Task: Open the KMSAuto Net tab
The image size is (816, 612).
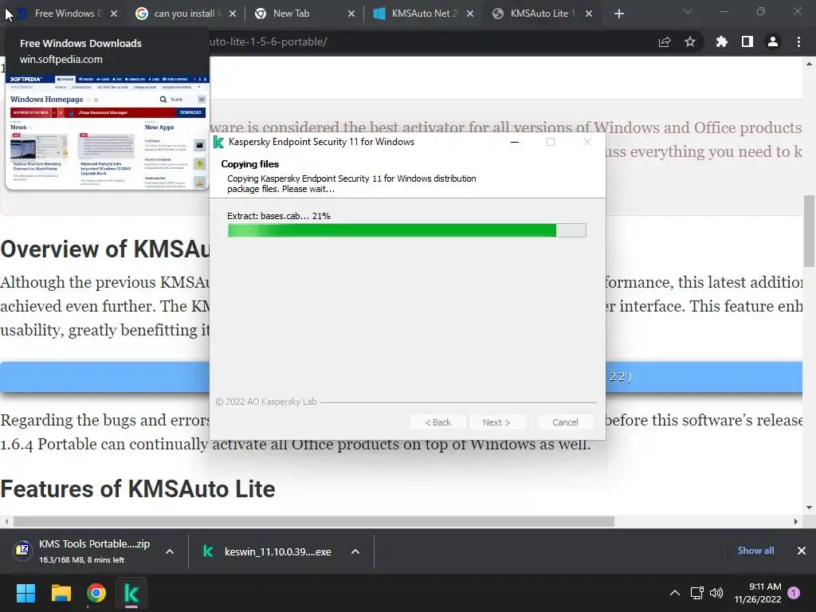Action: [424, 14]
